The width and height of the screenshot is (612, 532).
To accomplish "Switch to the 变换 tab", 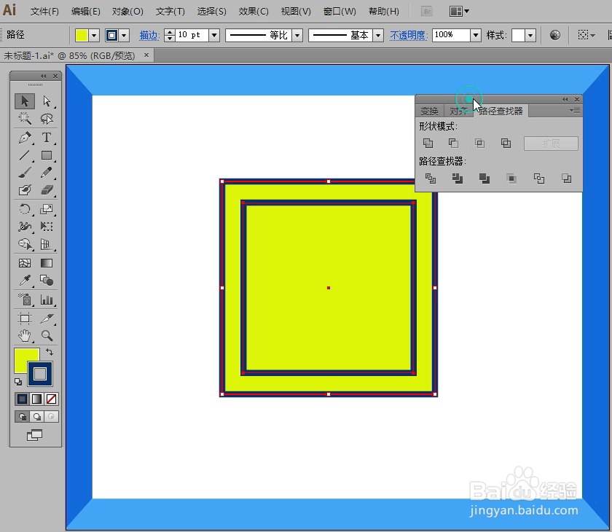I will (429, 112).
